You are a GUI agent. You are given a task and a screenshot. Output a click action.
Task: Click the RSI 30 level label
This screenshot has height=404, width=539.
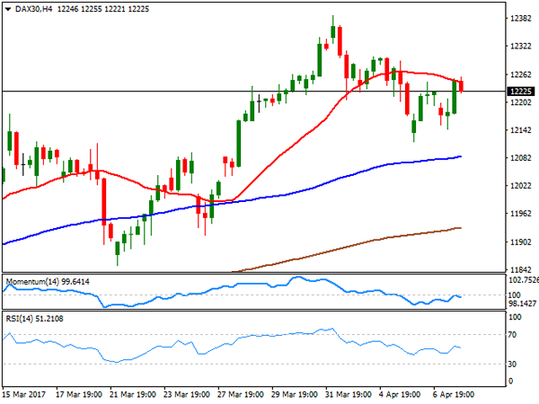point(512,364)
